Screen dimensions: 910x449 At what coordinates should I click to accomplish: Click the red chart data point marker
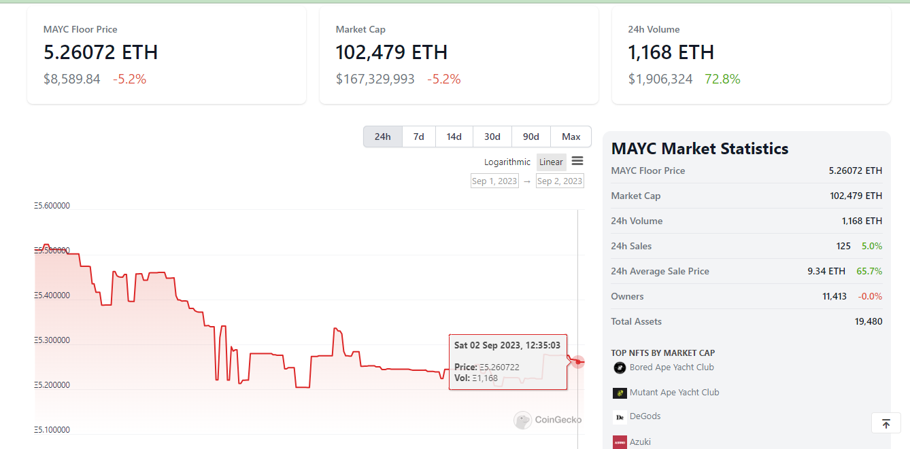click(578, 362)
